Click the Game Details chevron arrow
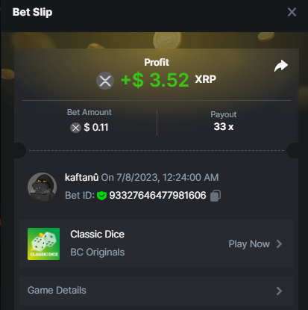 tap(279, 291)
